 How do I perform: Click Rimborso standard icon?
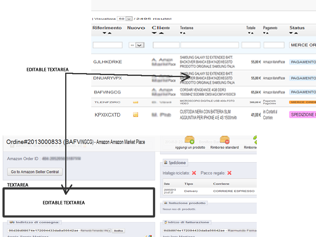tap(224, 140)
